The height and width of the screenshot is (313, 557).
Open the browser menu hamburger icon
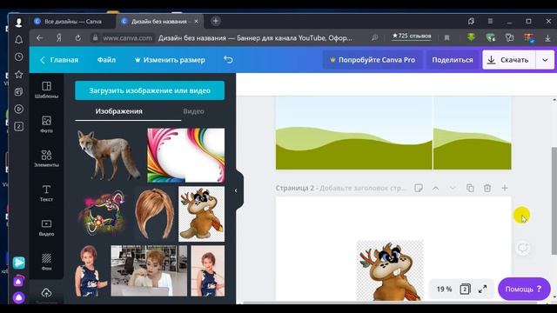point(490,21)
